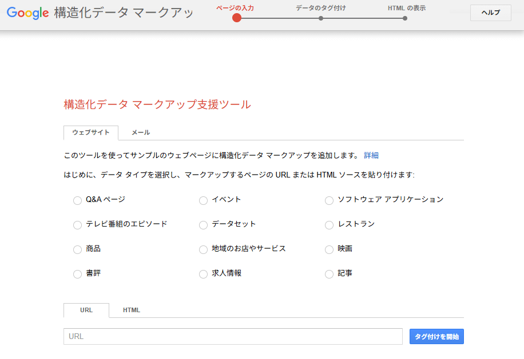Switch to the HTML source tab
The image size is (524, 359).
(132, 310)
